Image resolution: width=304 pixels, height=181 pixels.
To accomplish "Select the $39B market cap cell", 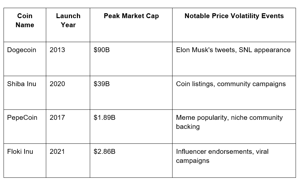I will click(131, 93).
